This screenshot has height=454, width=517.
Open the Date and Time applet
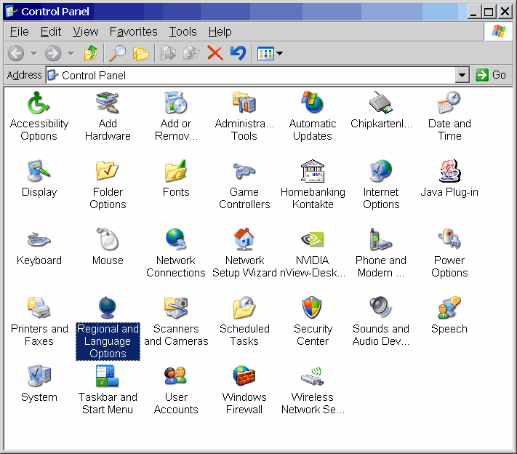[449, 103]
